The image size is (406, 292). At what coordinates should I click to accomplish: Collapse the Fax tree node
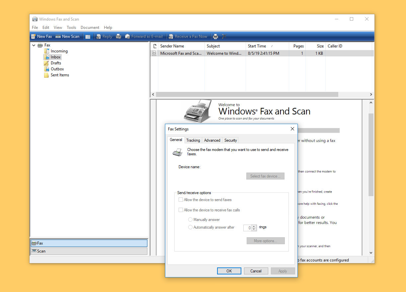33,45
